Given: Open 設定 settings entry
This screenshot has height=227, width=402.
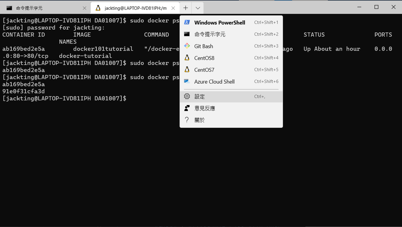Looking at the screenshot, I should 231,96.
